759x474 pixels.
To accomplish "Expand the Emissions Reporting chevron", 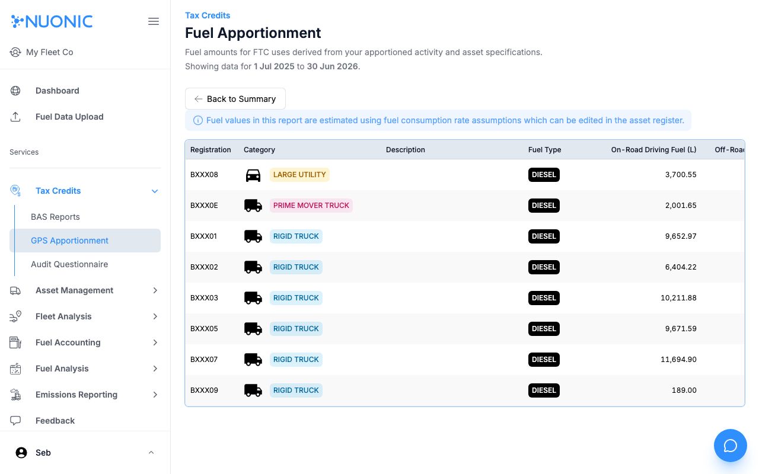I will coord(155,395).
